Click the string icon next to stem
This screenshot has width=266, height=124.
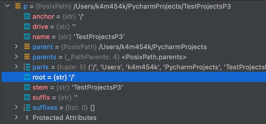pyautogui.click(x=27, y=87)
